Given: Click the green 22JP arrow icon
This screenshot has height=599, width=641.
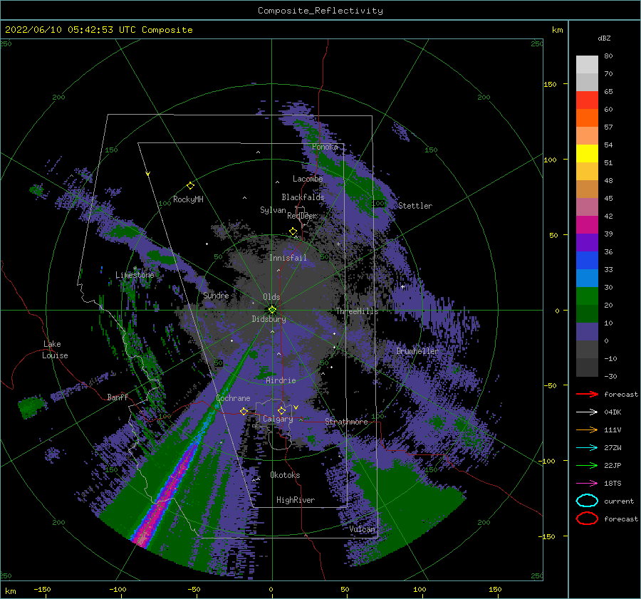Looking at the screenshot, I should (x=587, y=465).
